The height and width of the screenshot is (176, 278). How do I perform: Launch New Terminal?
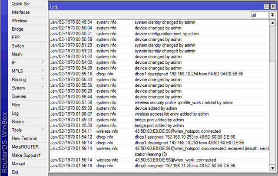point(24,138)
